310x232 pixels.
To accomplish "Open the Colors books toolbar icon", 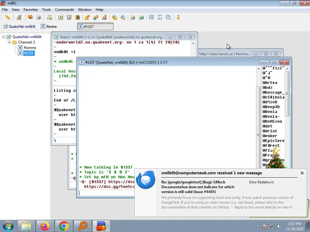I will pyautogui.click(x=77, y=17).
